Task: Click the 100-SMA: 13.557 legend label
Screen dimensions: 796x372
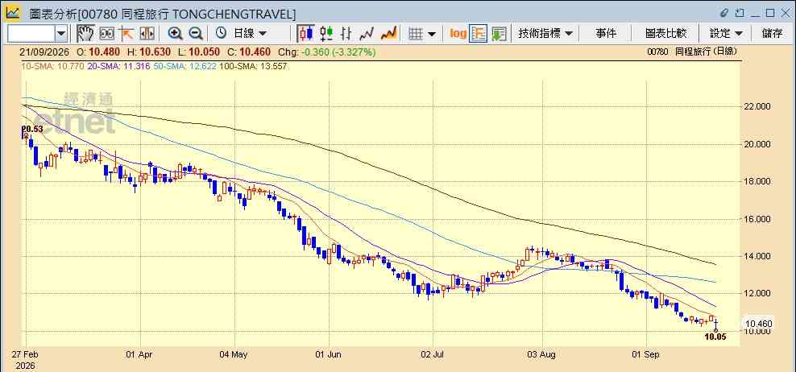Action: pyautogui.click(x=254, y=66)
